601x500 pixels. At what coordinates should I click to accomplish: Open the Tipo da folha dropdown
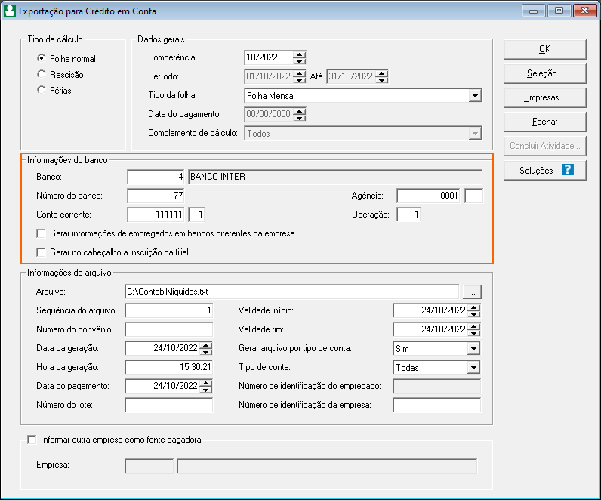tap(474, 96)
